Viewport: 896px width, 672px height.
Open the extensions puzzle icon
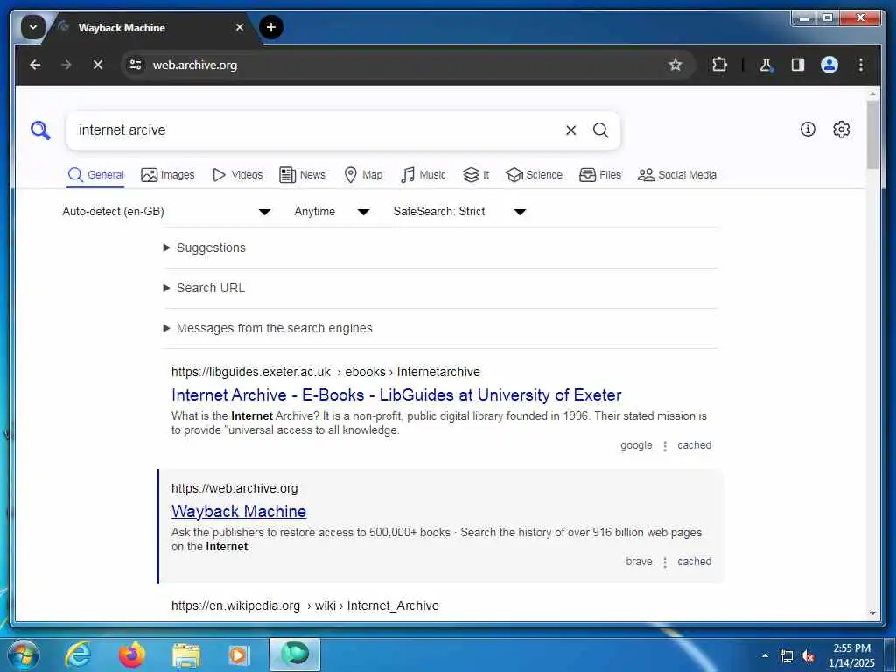(719, 65)
